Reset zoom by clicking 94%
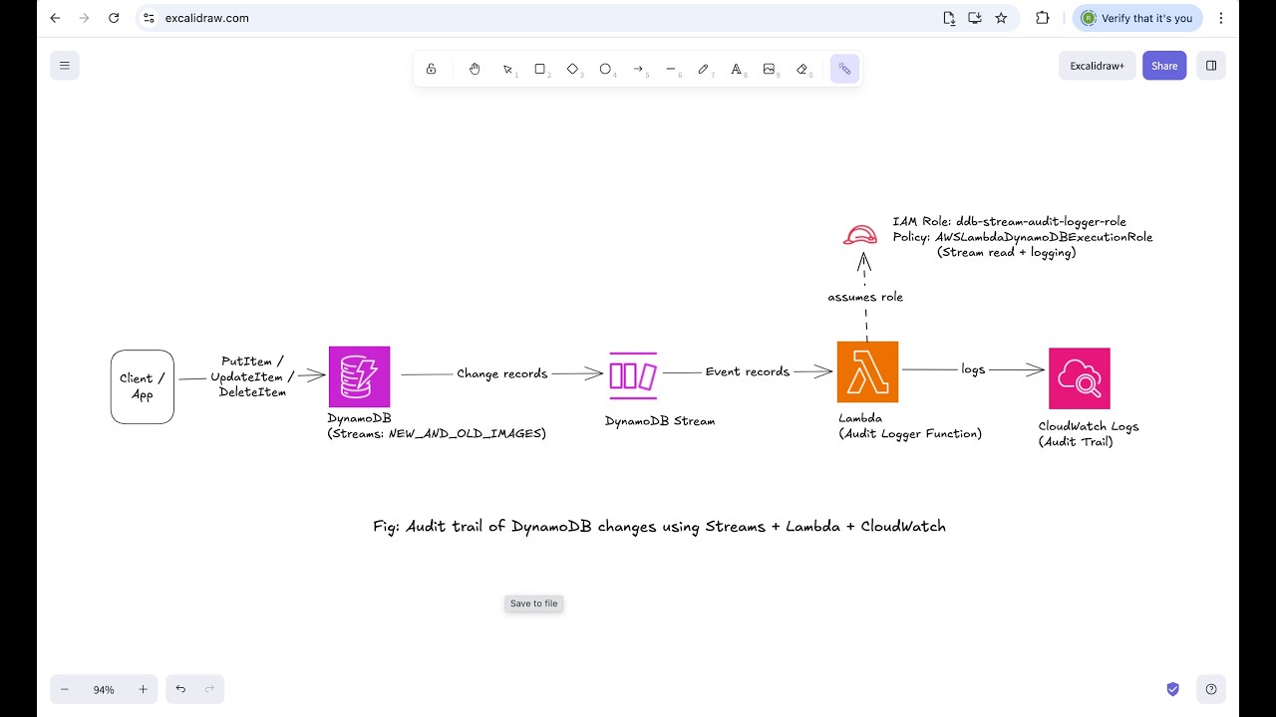The height and width of the screenshot is (717, 1276). coord(104,689)
